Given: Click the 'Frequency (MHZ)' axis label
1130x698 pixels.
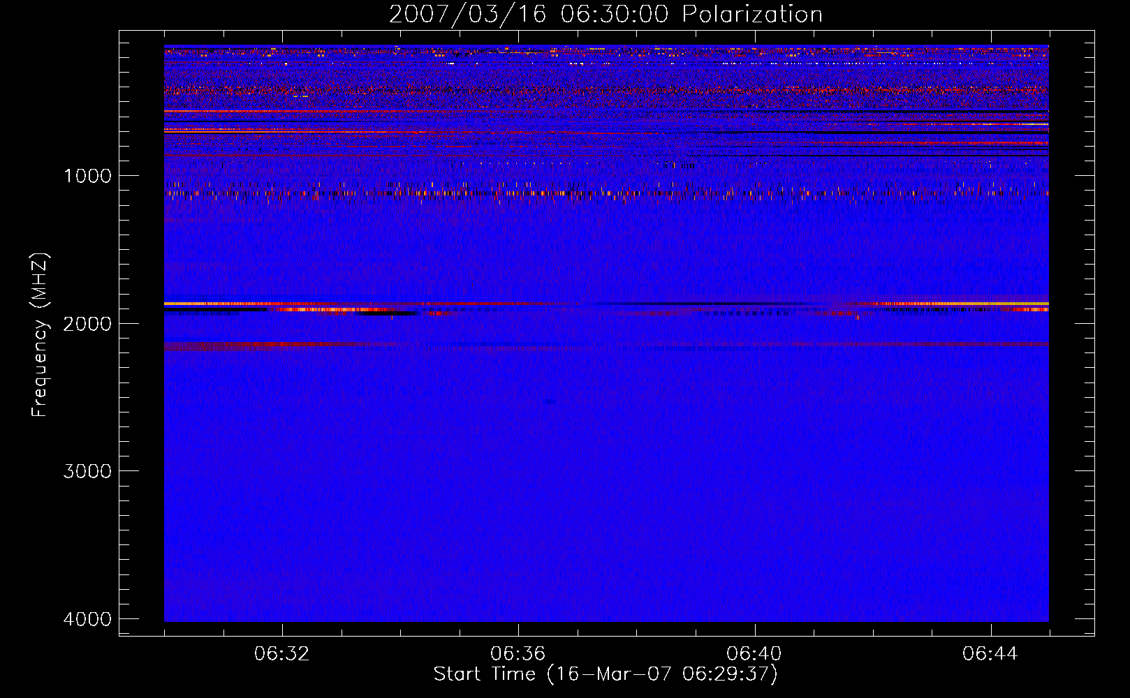Looking at the screenshot, I should (41, 335).
